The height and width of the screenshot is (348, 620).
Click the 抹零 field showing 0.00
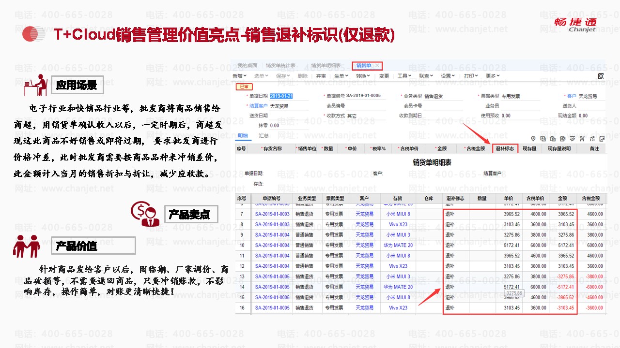point(289,126)
